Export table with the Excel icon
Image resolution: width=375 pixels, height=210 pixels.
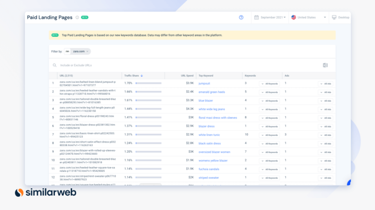pyautogui.click(x=325, y=65)
